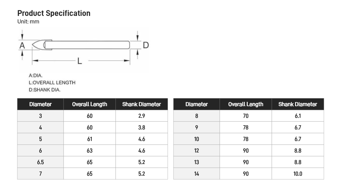This screenshot has height=188, width=347.
Task: Click the "D:SHANK DIA." legend line
Action: [x=45, y=90]
